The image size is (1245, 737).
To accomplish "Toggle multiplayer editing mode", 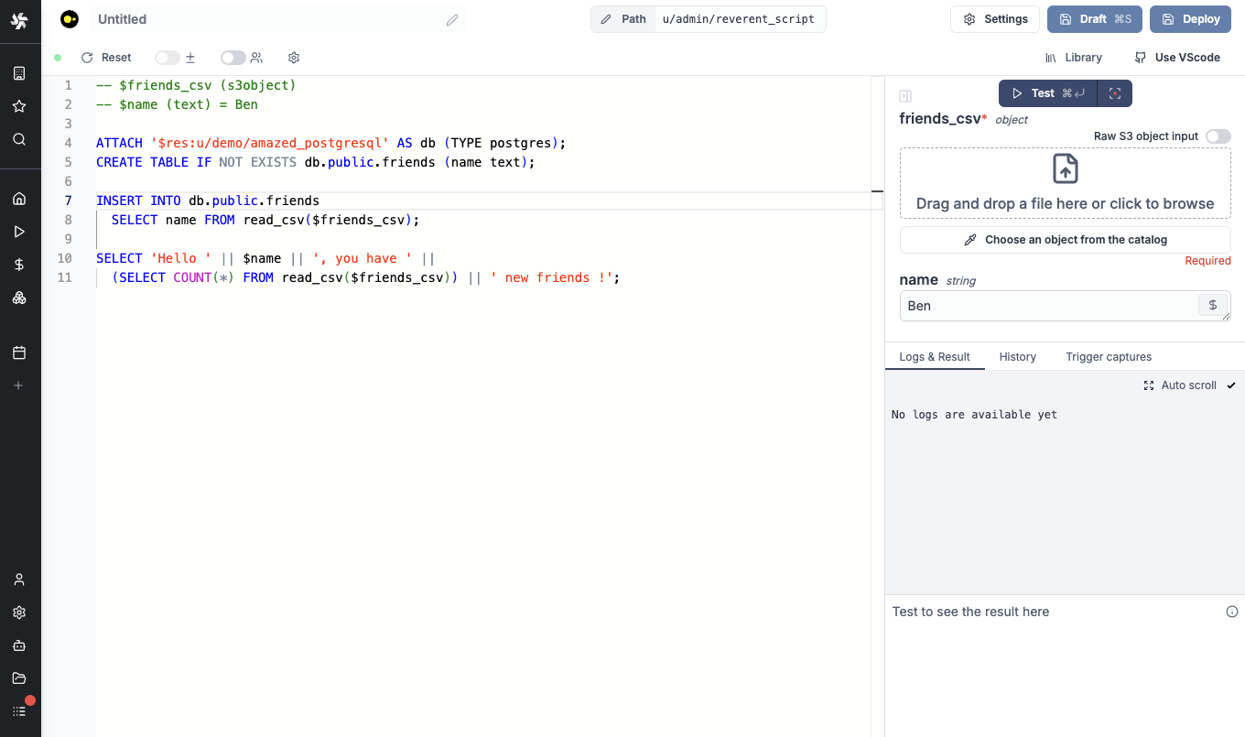I will pyautogui.click(x=233, y=57).
